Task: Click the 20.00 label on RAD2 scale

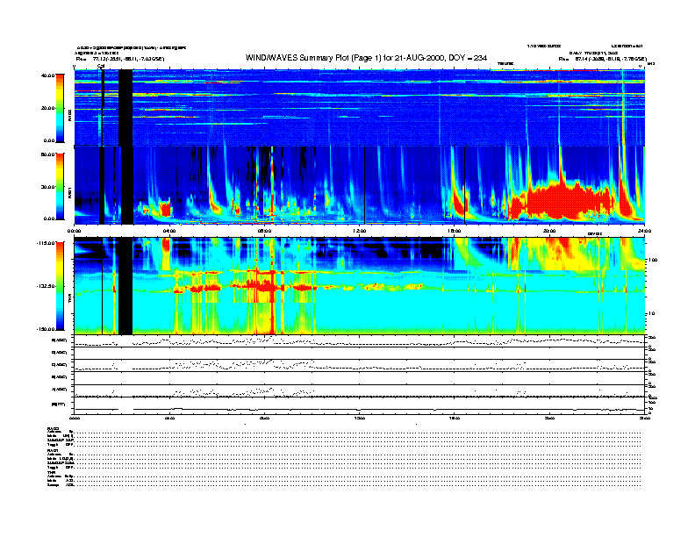Action: (47, 108)
